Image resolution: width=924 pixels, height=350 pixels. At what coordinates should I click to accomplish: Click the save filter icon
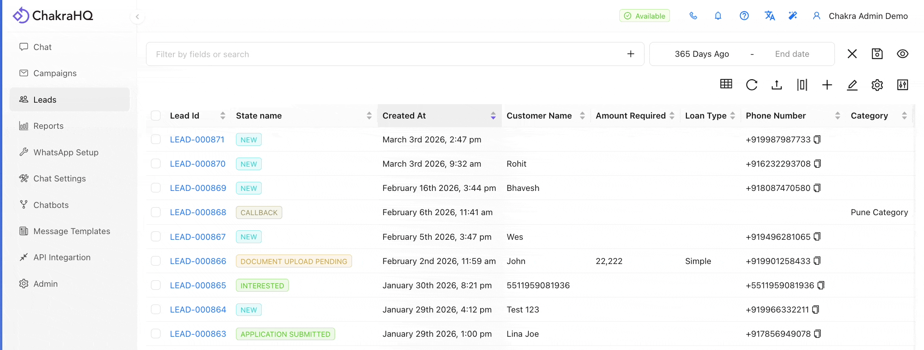point(877,54)
